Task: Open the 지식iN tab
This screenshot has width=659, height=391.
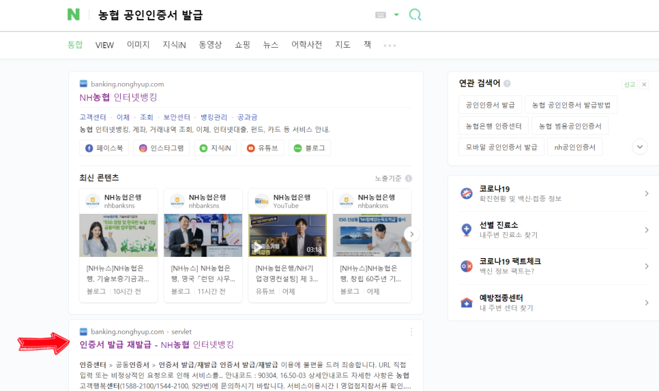Action: pos(175,44)
